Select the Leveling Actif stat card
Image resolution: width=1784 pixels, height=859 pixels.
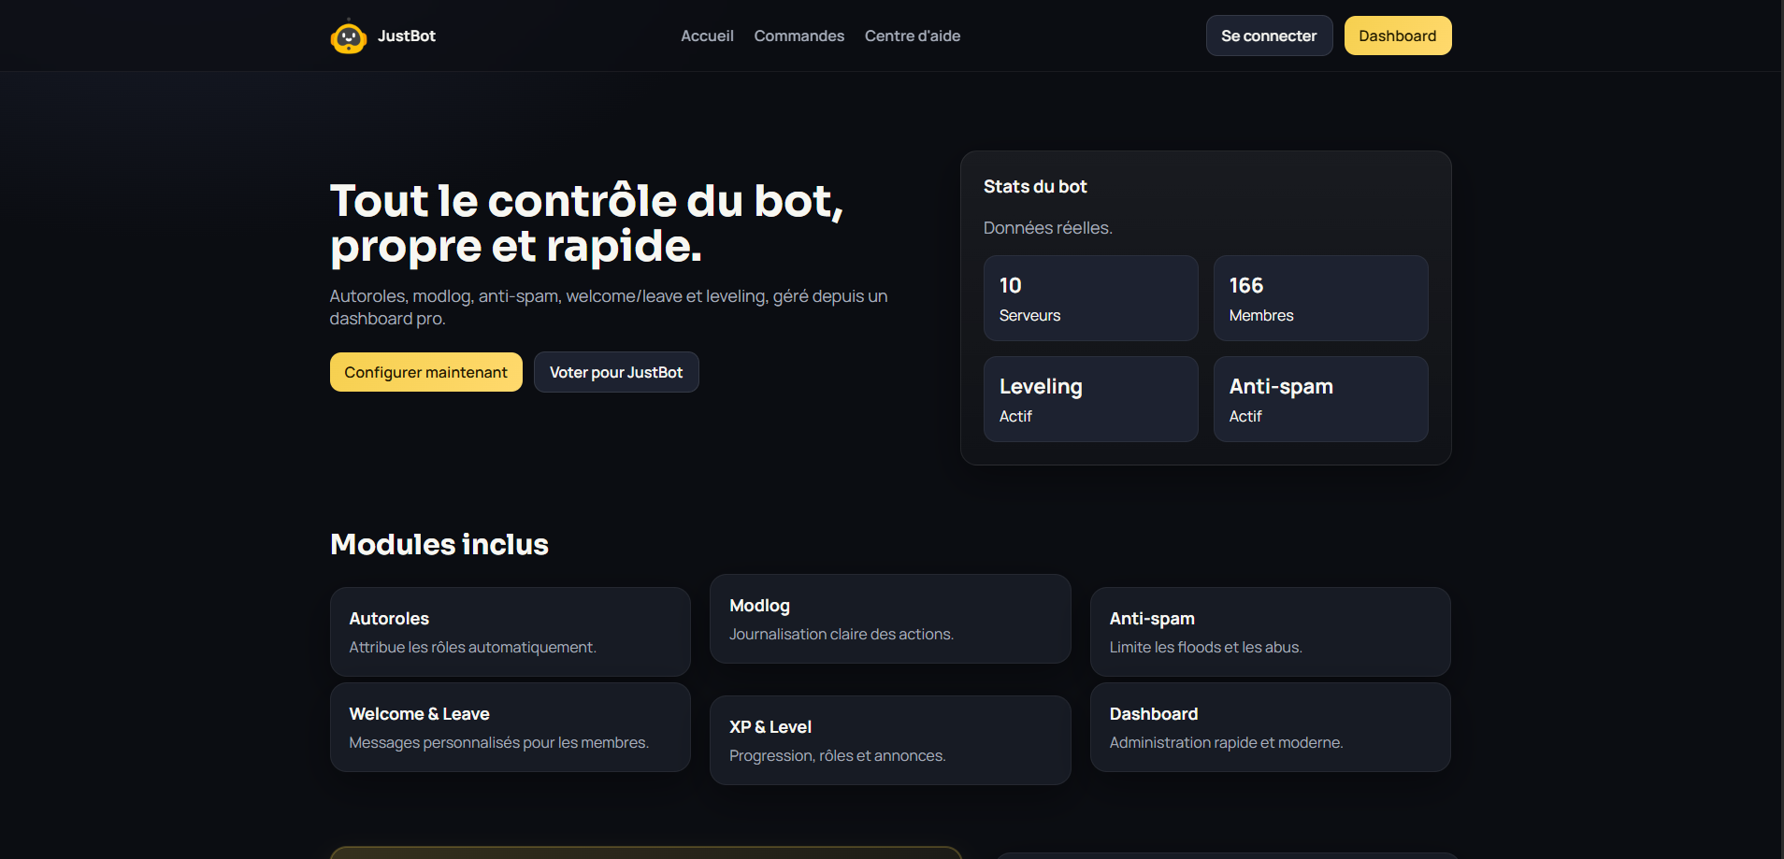tap(1090, 399)
